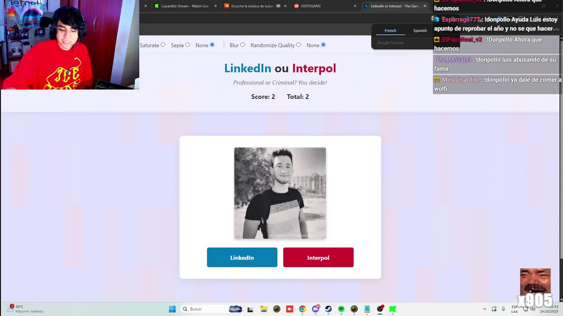This screenshot has height=316, width=563.
Task: Select the None radio next to Sepia
Action: coord(212,45)
